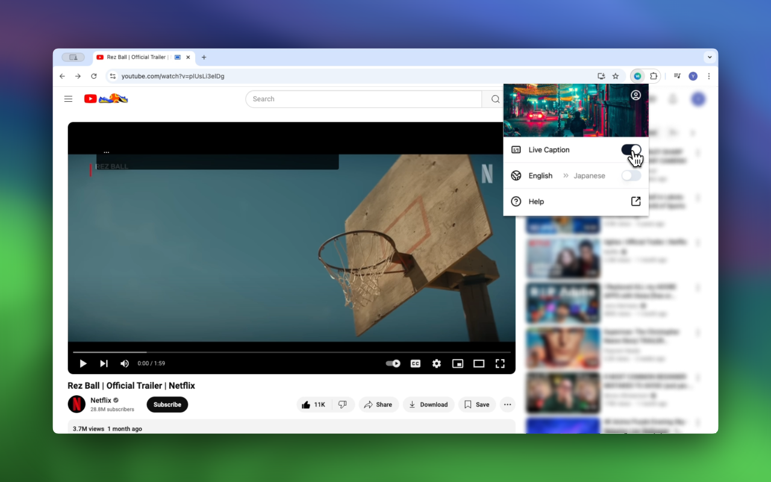771x482 pixels.
Task: Toggle the Live Caption switch
Action: [x=631, y=150]
